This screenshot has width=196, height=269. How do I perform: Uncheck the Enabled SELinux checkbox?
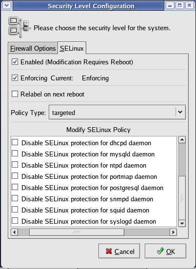point(15,62)
